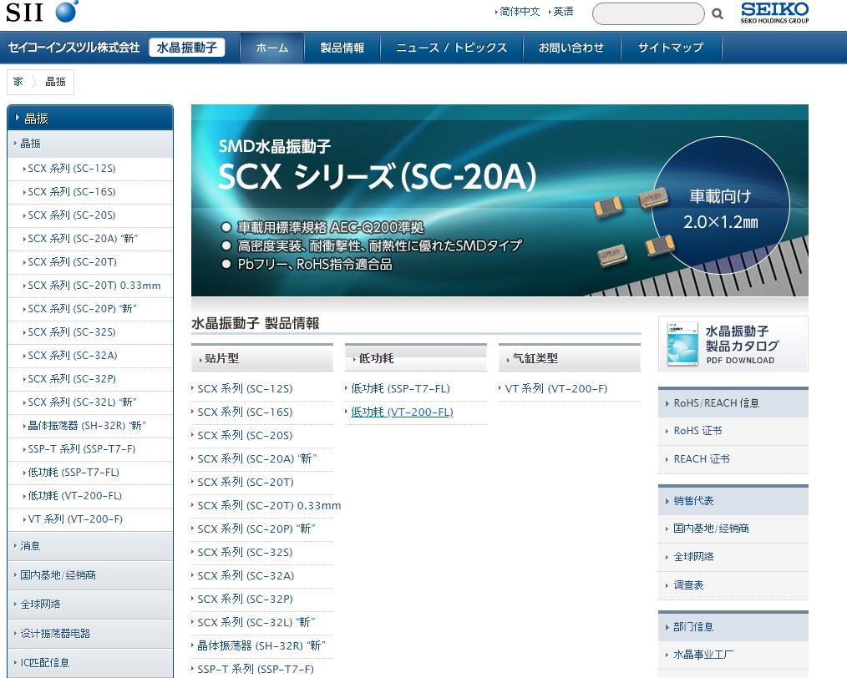Go to the サイトマップ menu
The width and height of the screenshot is (847, 678).
pyautogui.click(x=670, y=48)
